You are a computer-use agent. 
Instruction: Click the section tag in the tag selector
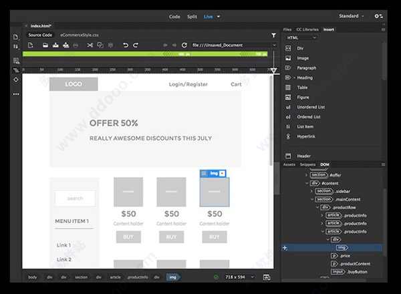coord(81,277)
